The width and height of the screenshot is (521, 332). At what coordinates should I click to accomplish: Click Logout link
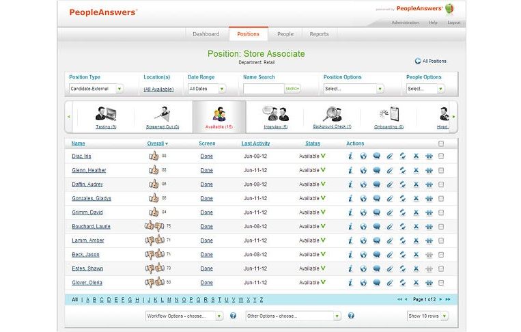(454, 23)
